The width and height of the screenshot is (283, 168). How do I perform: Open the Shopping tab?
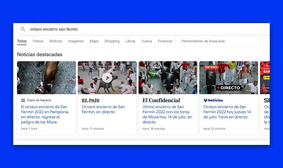click(112, 41)
